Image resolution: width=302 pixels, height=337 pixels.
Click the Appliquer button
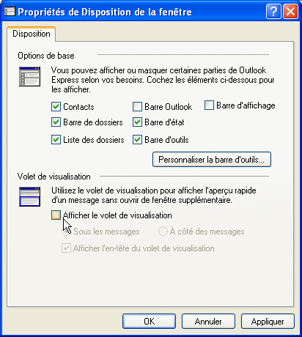point(268,322)
